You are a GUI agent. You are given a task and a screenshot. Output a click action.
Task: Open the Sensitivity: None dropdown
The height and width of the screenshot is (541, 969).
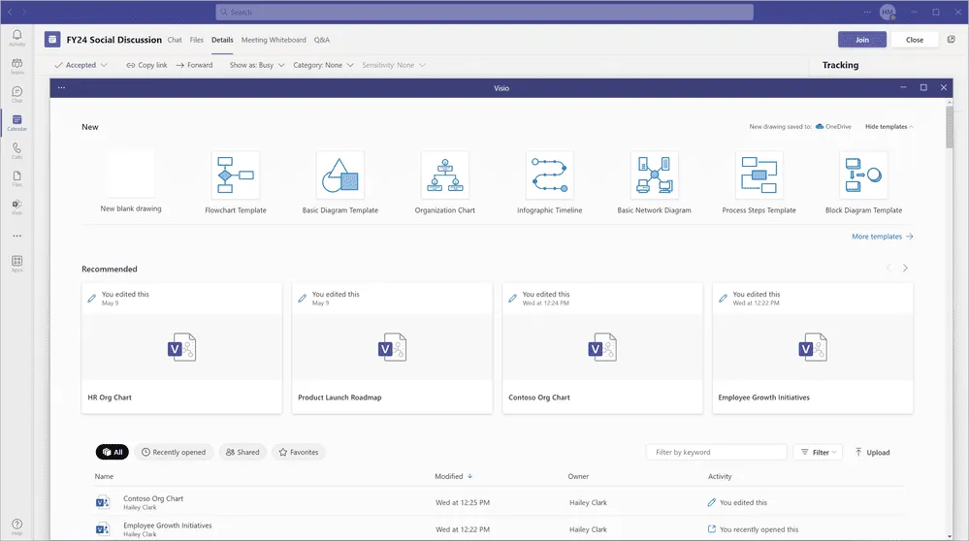394,65
